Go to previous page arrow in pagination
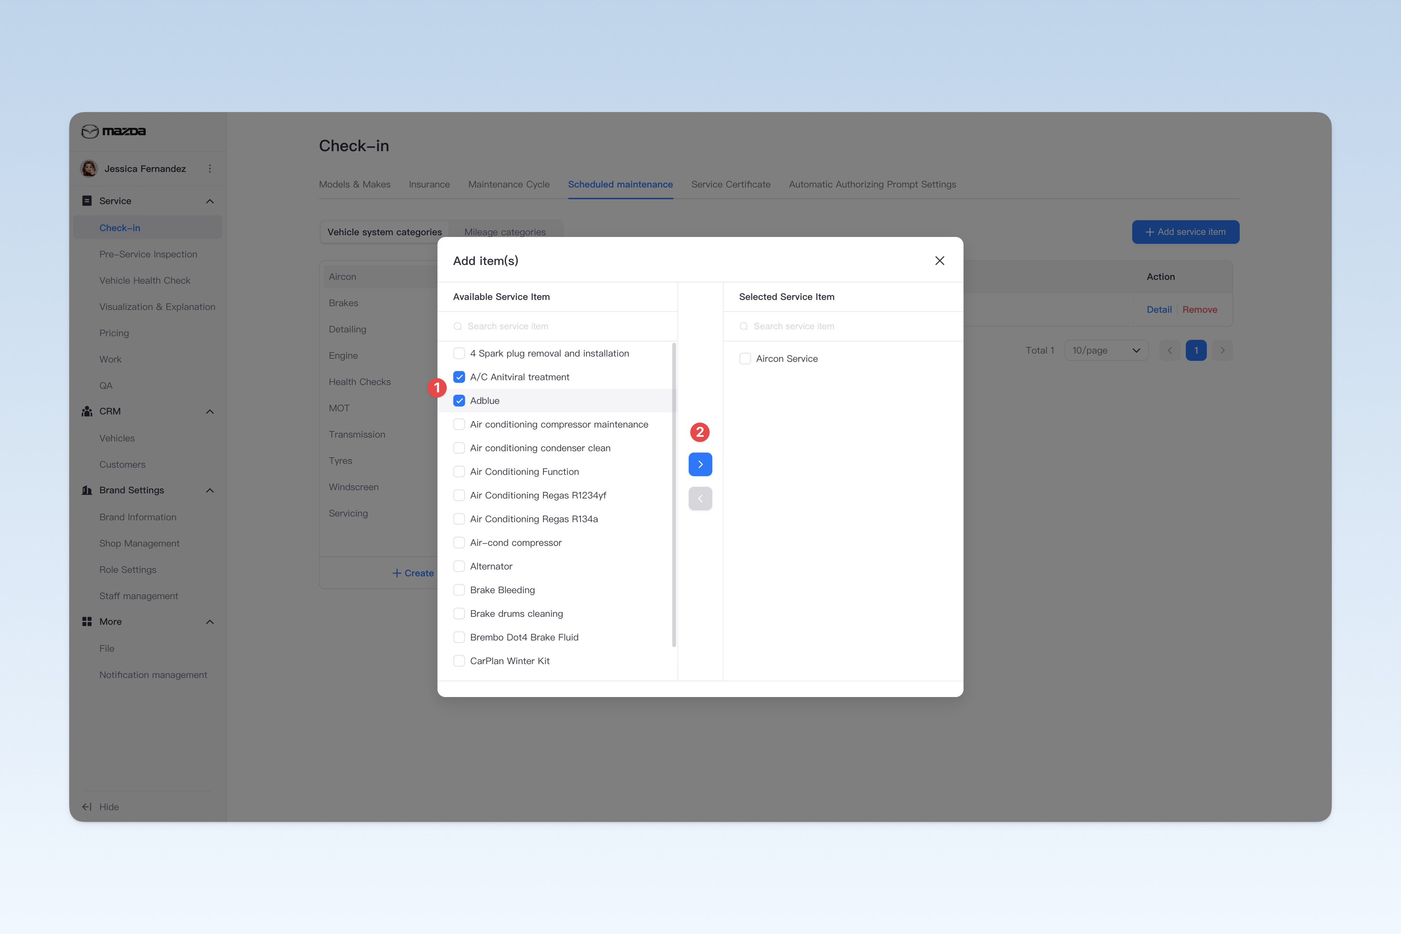 click(1170, 350)
